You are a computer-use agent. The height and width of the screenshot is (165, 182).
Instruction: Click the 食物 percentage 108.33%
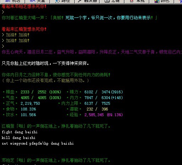click(28, 109)
